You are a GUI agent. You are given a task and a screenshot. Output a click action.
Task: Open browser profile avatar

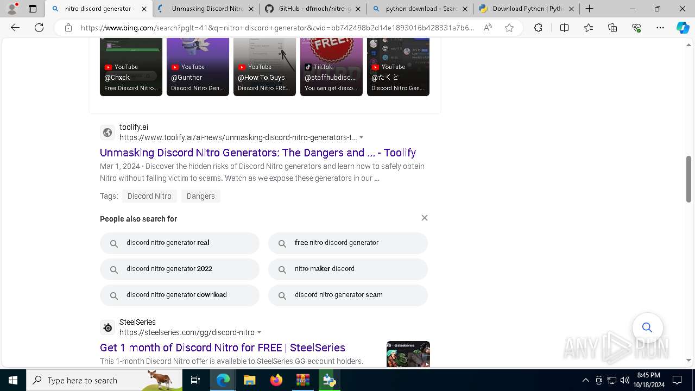(12, 9)
